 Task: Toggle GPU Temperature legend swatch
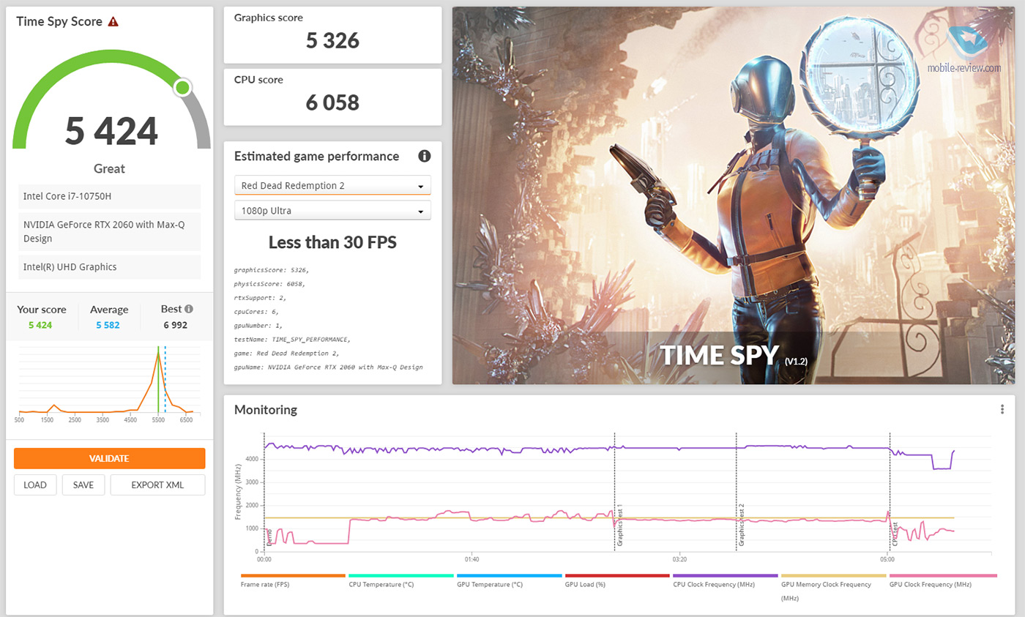point(509,576)
